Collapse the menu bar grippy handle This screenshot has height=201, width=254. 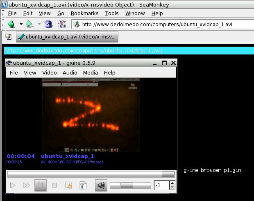click(x=3, y=13)
